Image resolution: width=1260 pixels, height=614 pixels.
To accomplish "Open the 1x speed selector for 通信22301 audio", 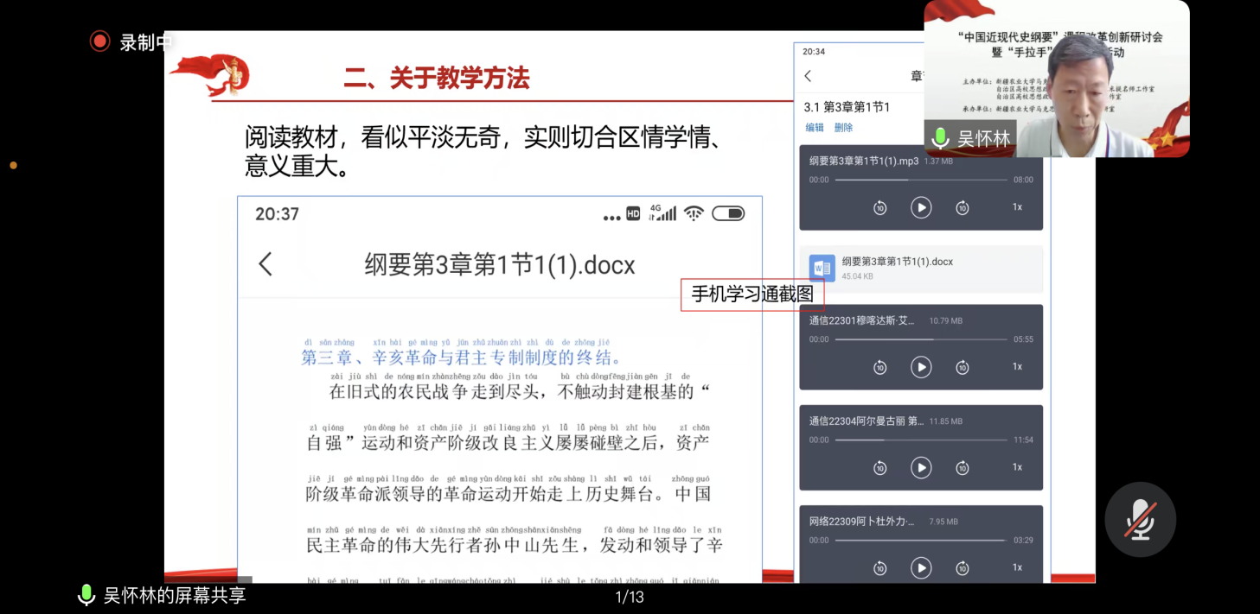I will pos(1017,367).
